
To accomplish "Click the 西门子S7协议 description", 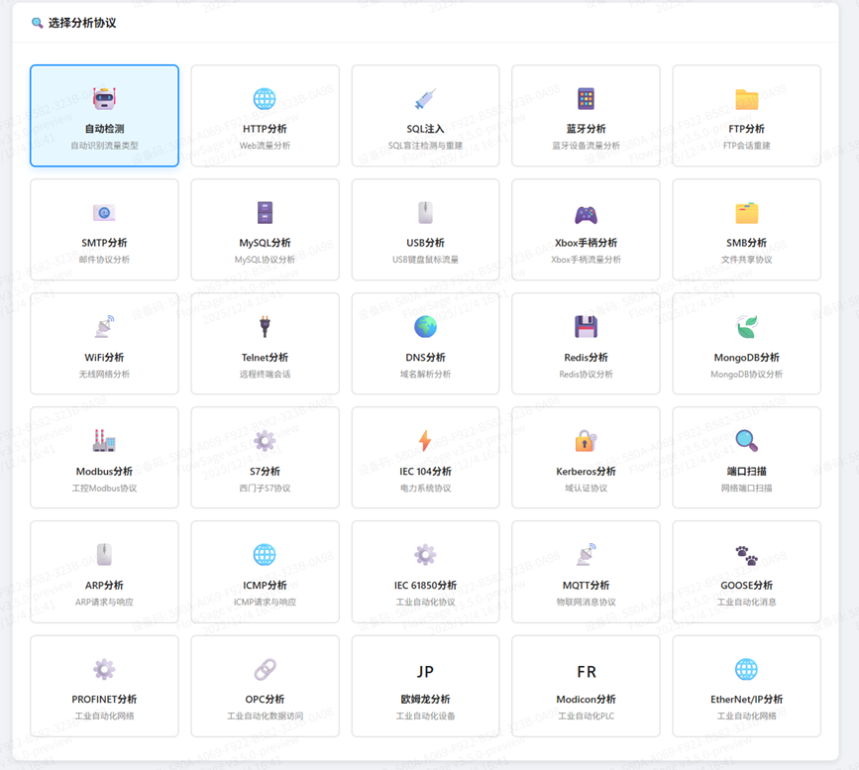I will point(265,488).
